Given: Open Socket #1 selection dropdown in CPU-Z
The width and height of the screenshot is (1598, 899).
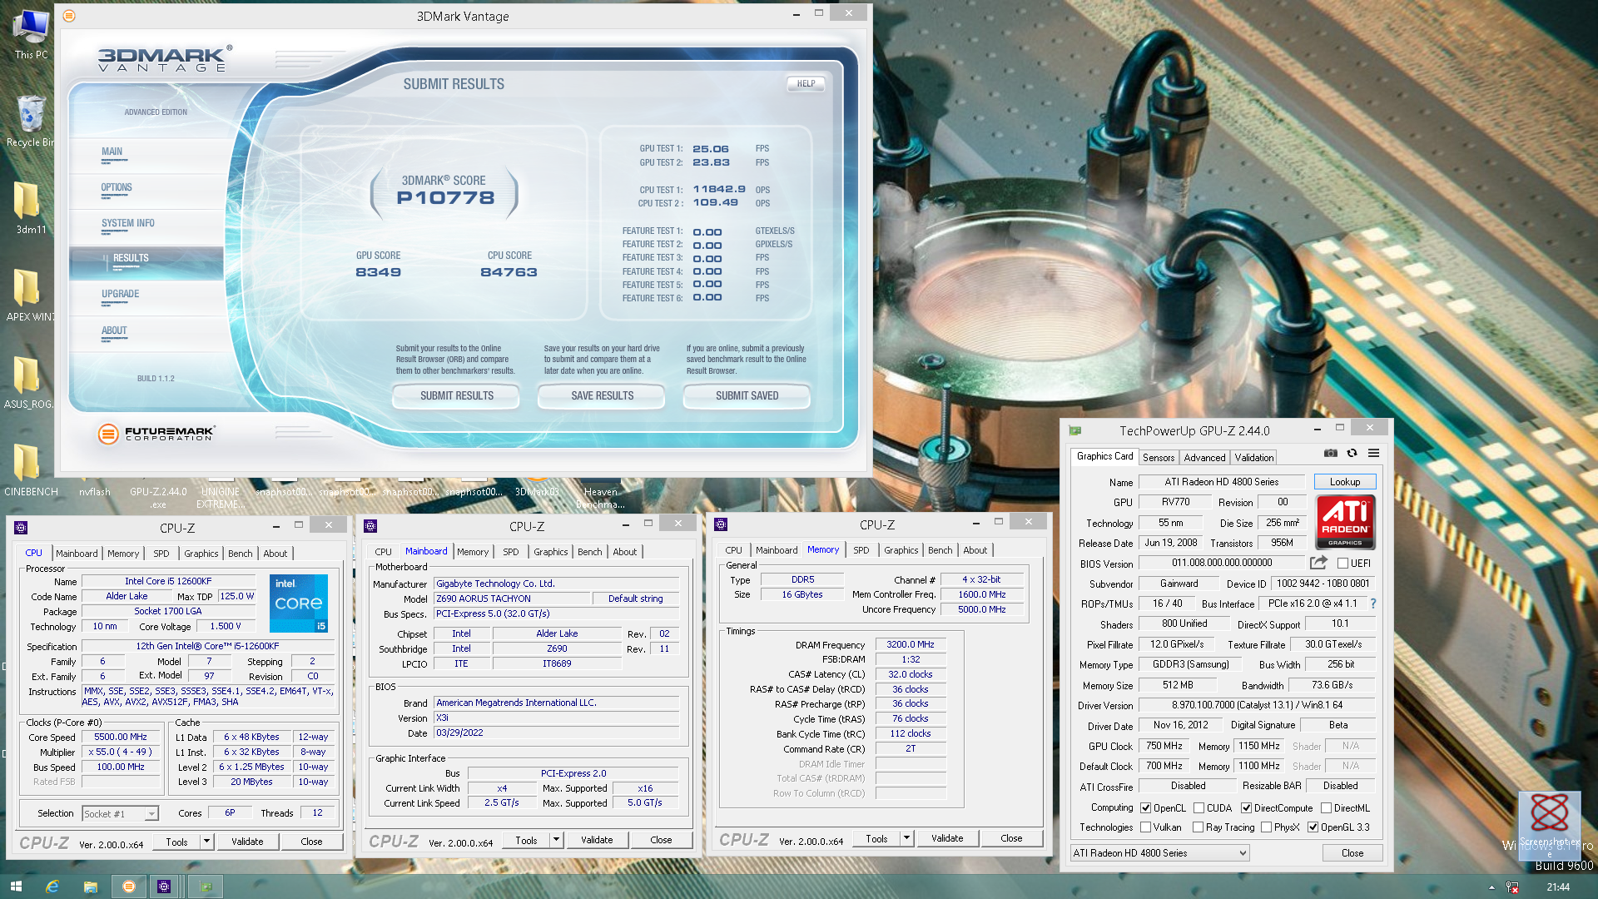Looking at the screenshot, I should [x=121, y=813].
